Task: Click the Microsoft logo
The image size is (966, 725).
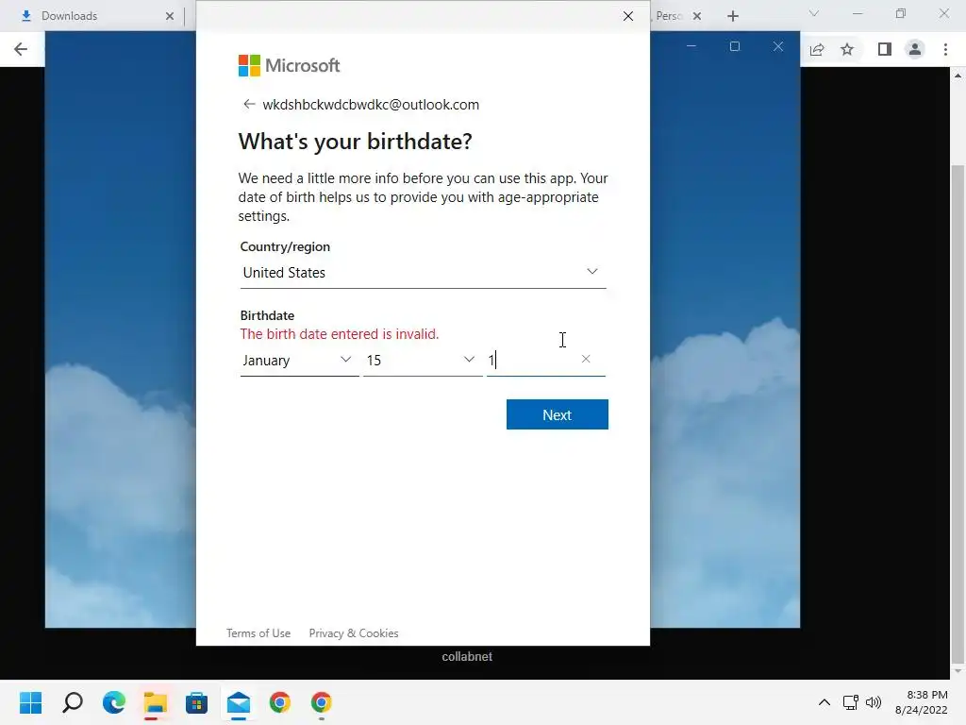Action: click(289, 65)
